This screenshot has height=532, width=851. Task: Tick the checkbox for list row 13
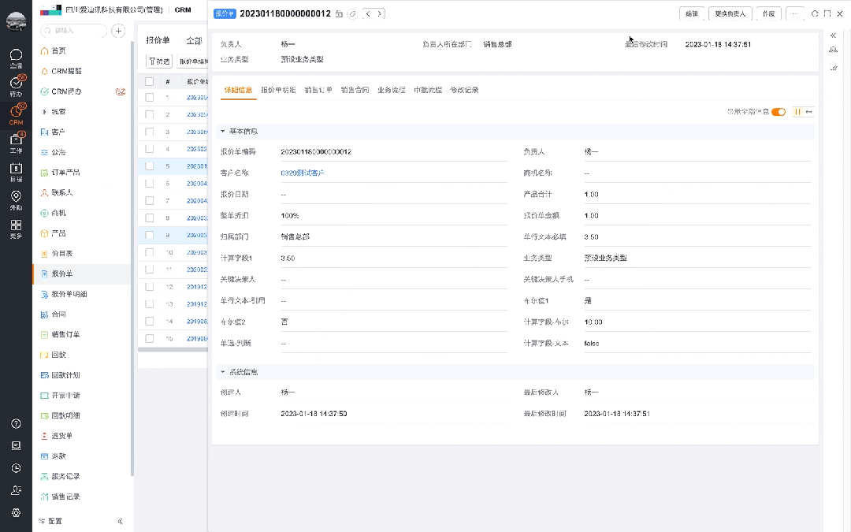(149, 304)
